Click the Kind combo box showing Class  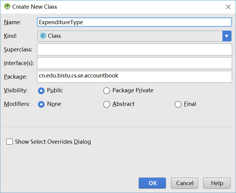134,36
